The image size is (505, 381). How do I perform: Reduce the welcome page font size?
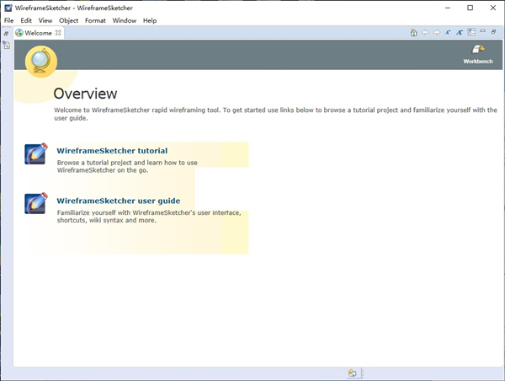(x=448, y=32)
